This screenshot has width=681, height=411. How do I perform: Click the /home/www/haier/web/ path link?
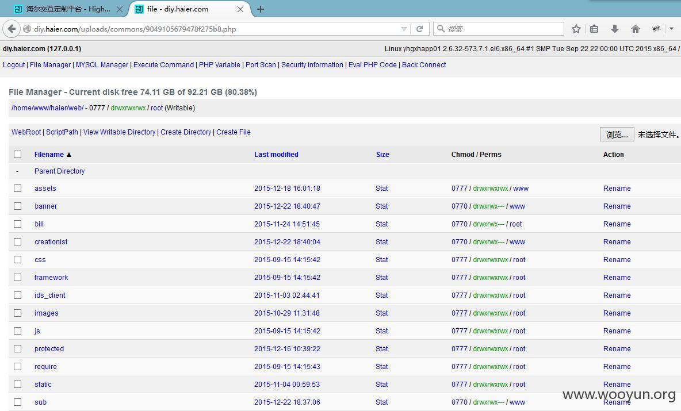point(47,107)
